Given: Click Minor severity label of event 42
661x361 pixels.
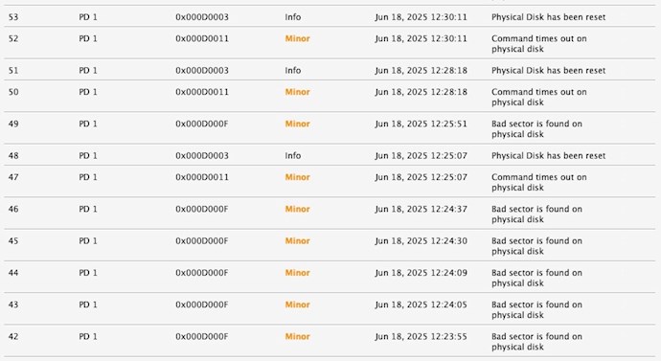Looking at the screenshot, I should 297,336.
